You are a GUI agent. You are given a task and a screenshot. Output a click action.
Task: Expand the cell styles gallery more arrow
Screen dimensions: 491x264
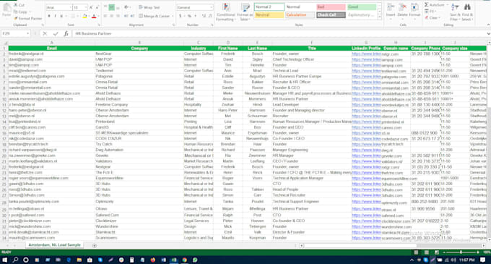pyautogui.click(x=380, y=17)
